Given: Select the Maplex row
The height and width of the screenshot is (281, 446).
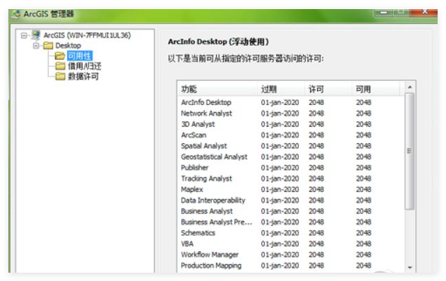Looking at the screenshot, I should tap(290, 189).
